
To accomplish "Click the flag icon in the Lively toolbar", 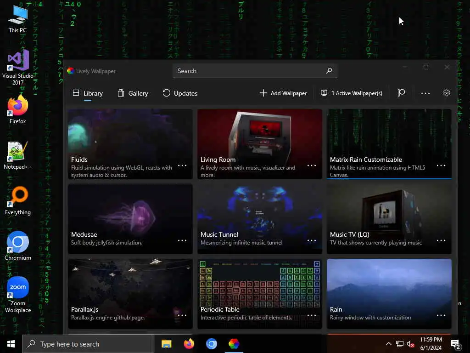I will coord(401,93).
